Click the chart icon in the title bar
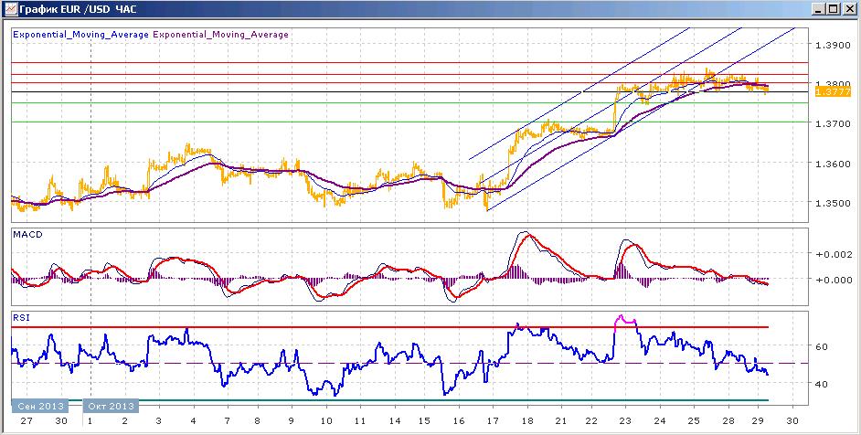The height and width of the screenshot is (435, 861). [x=10, y=8]
